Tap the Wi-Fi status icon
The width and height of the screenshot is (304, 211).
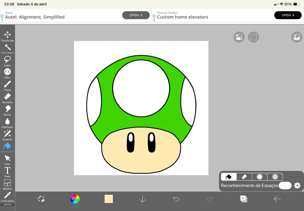(x=282, y=4)
